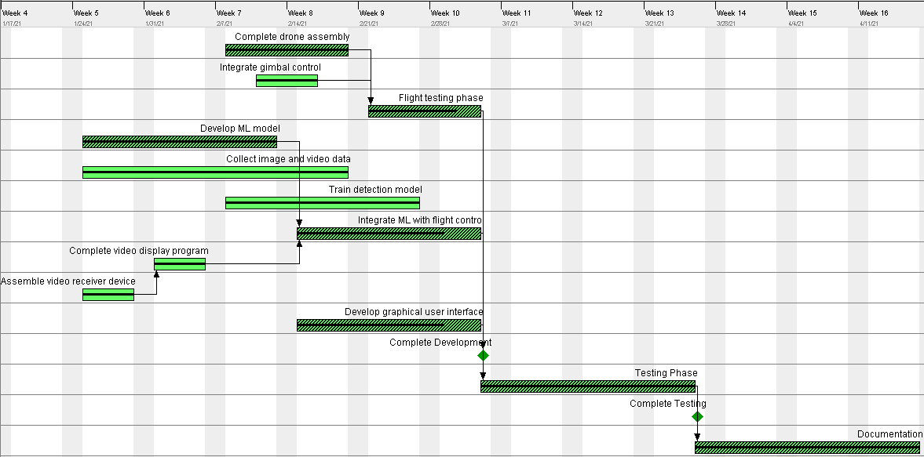Click the Integrate ML with flight control bar
Viewport: 924px width, 457px height.
coord(389,234)
